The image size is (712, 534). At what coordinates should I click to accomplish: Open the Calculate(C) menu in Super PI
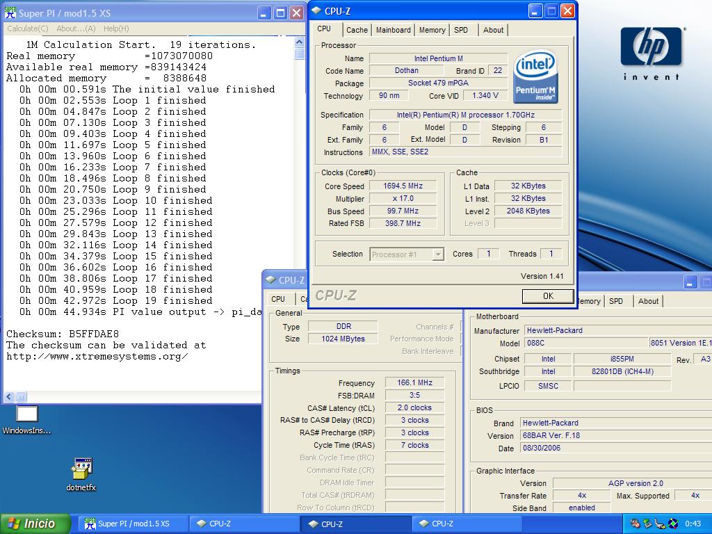28,29
